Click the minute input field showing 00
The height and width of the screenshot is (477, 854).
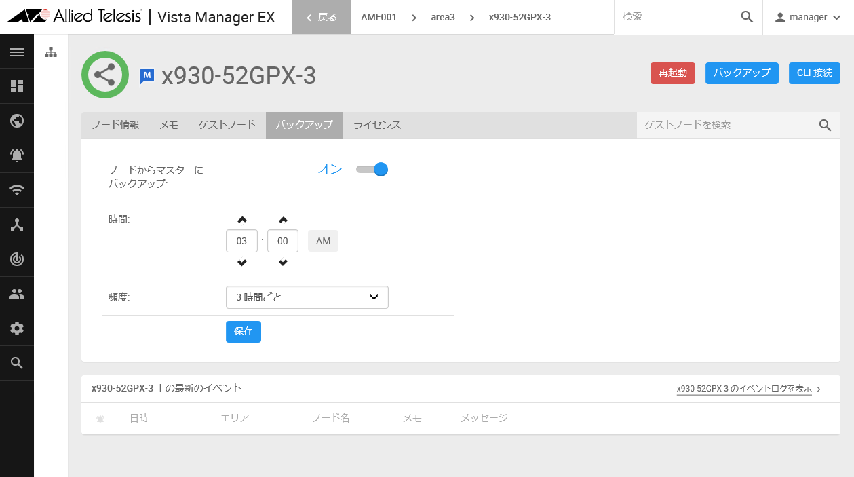click(x=283, y=241)
